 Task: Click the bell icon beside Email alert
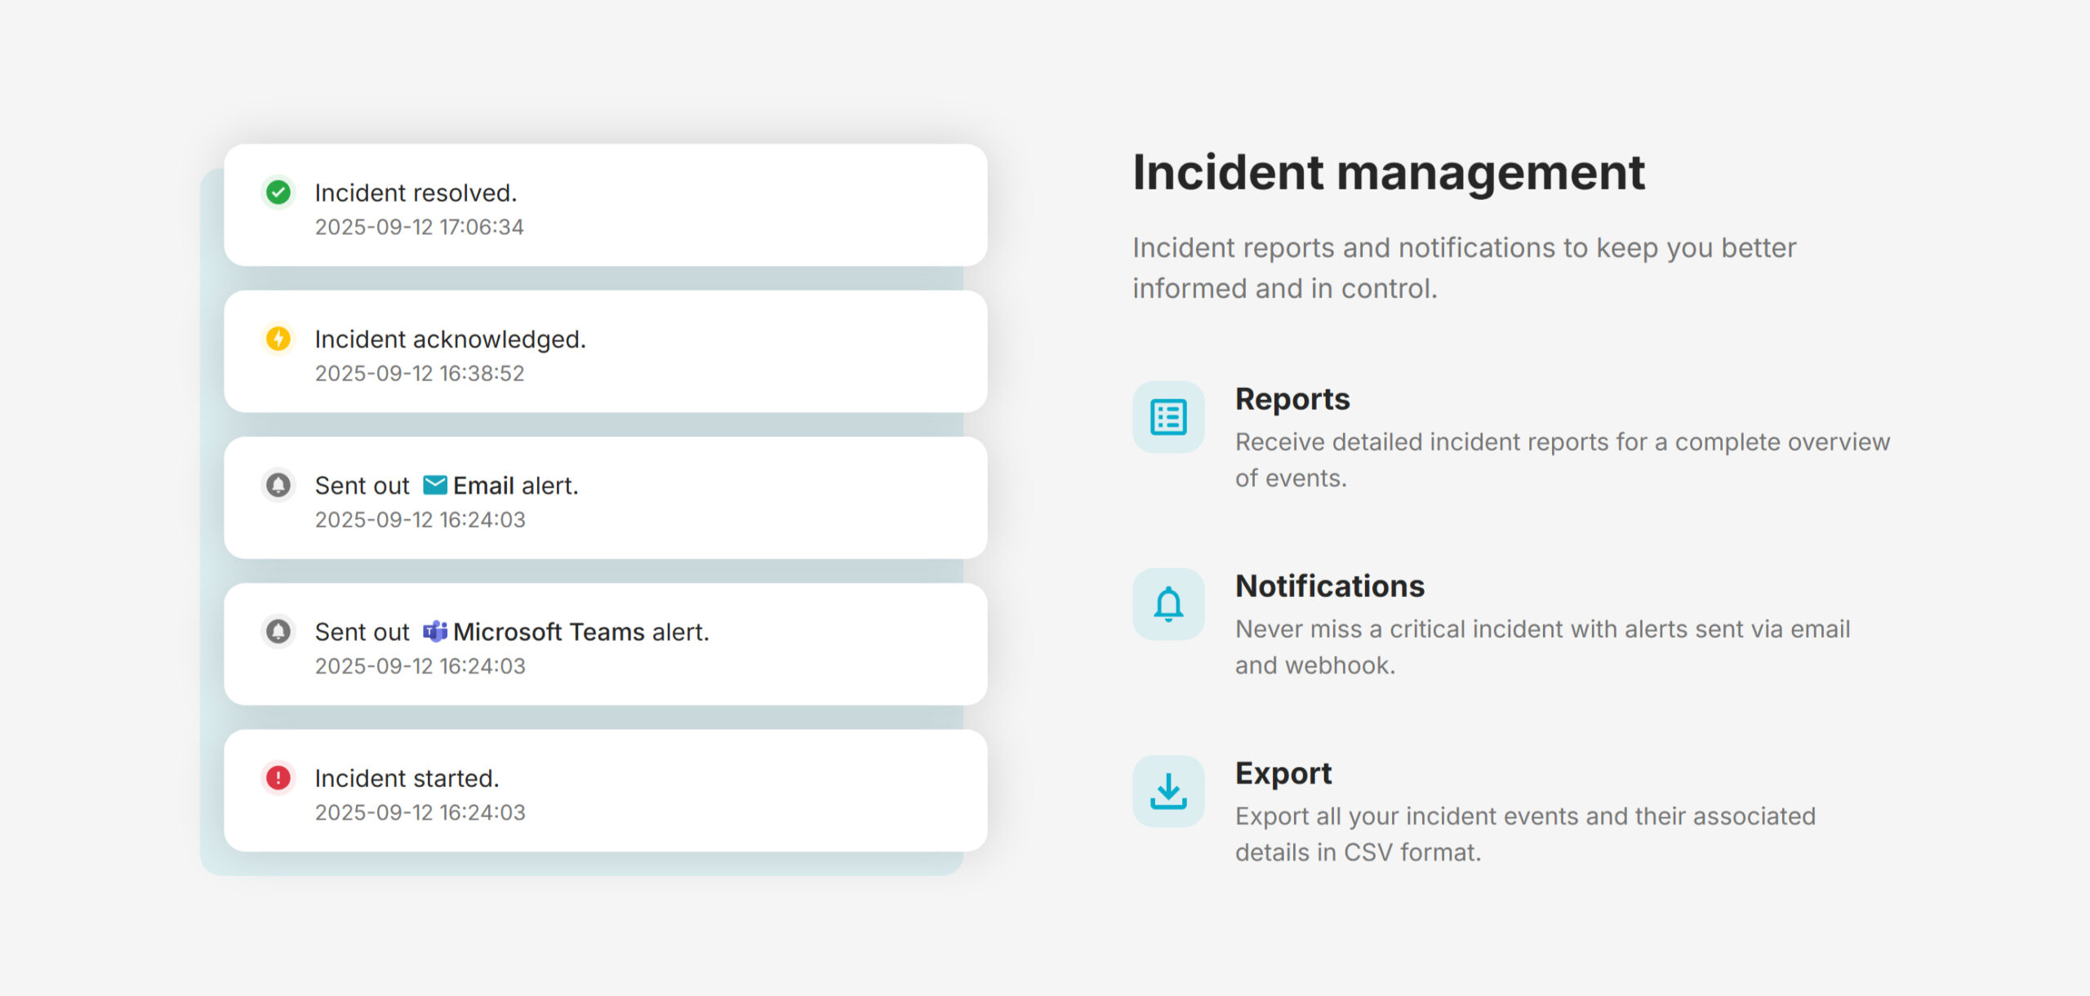(278, 485)
